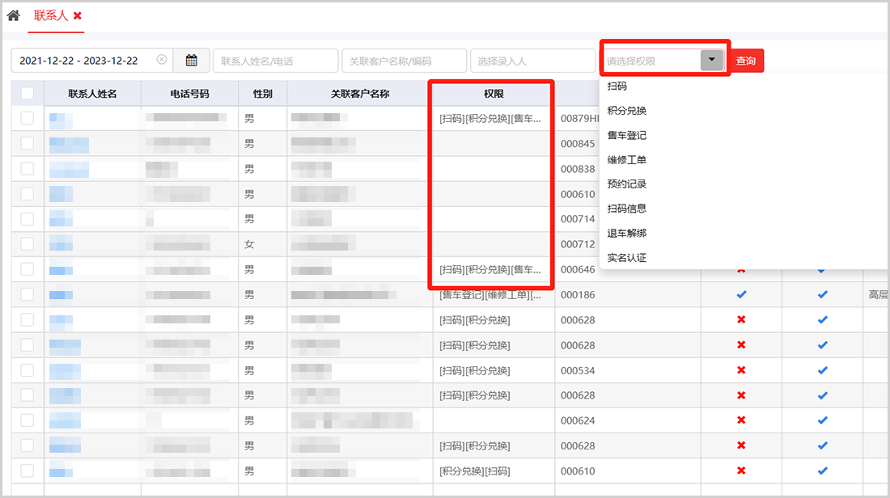Focus the 关联客户名称/编码 input field
The width and height of the screenshot is (890, 498).
(x=404, y=61)
